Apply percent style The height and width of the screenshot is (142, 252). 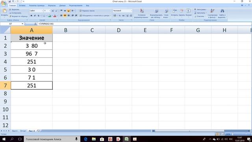point(120,16)
